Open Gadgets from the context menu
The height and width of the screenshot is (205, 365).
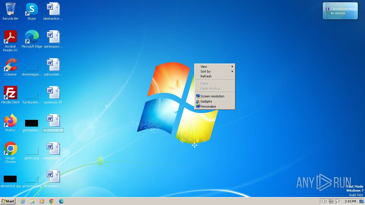(215, 101)
